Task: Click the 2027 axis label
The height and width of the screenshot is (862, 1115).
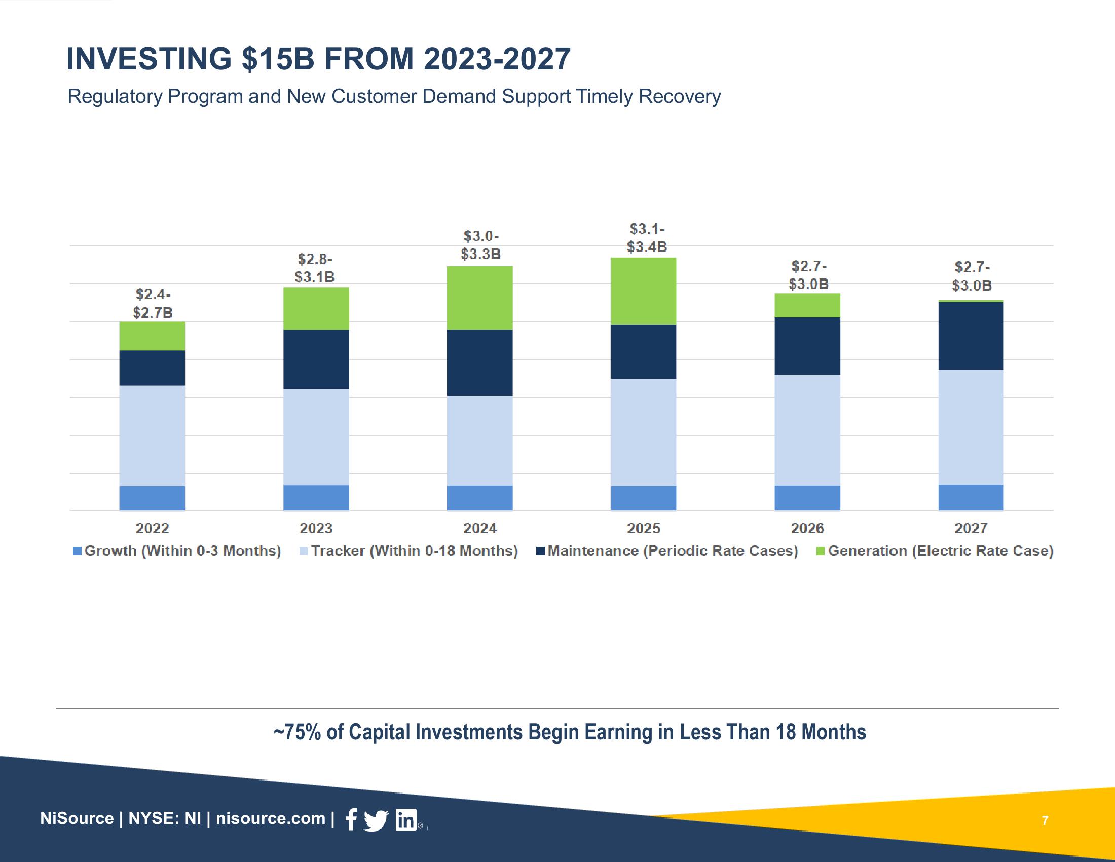Action: pos(971,528)
